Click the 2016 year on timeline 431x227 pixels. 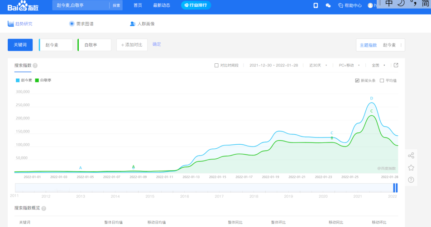point(184,196)
